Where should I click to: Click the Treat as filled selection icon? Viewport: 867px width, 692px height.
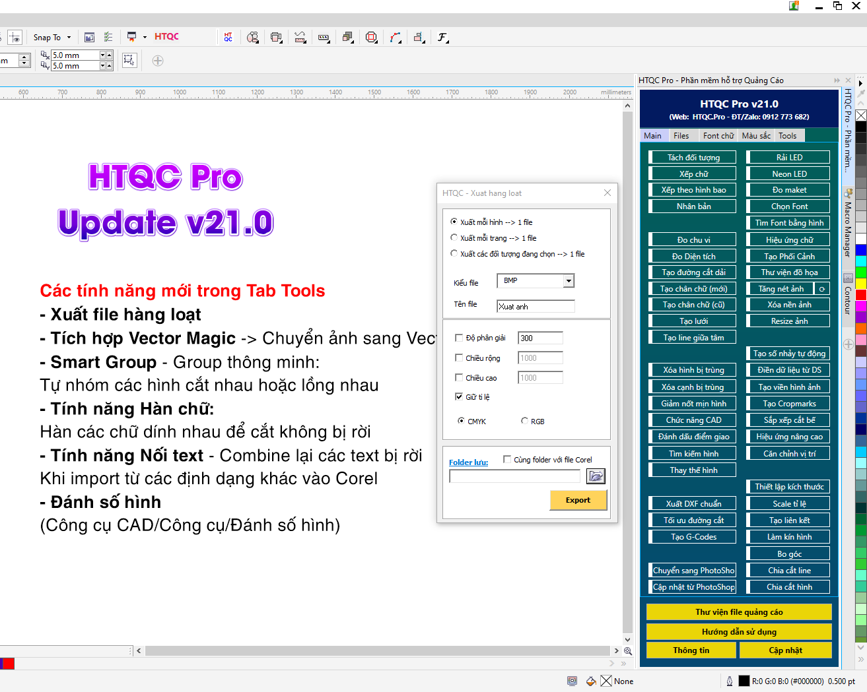tap(129, 60)
